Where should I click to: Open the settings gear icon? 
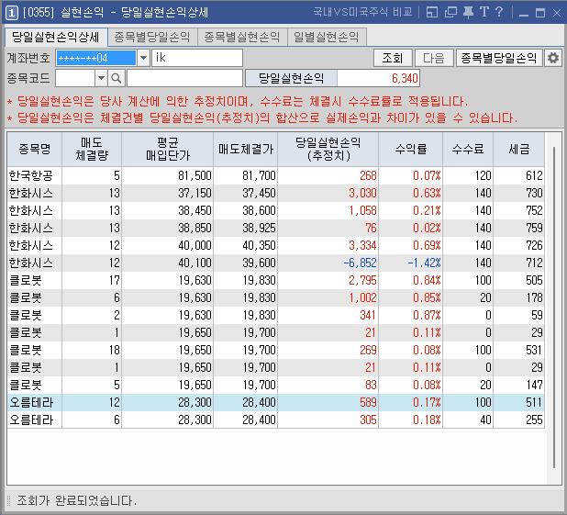(553, 58)
